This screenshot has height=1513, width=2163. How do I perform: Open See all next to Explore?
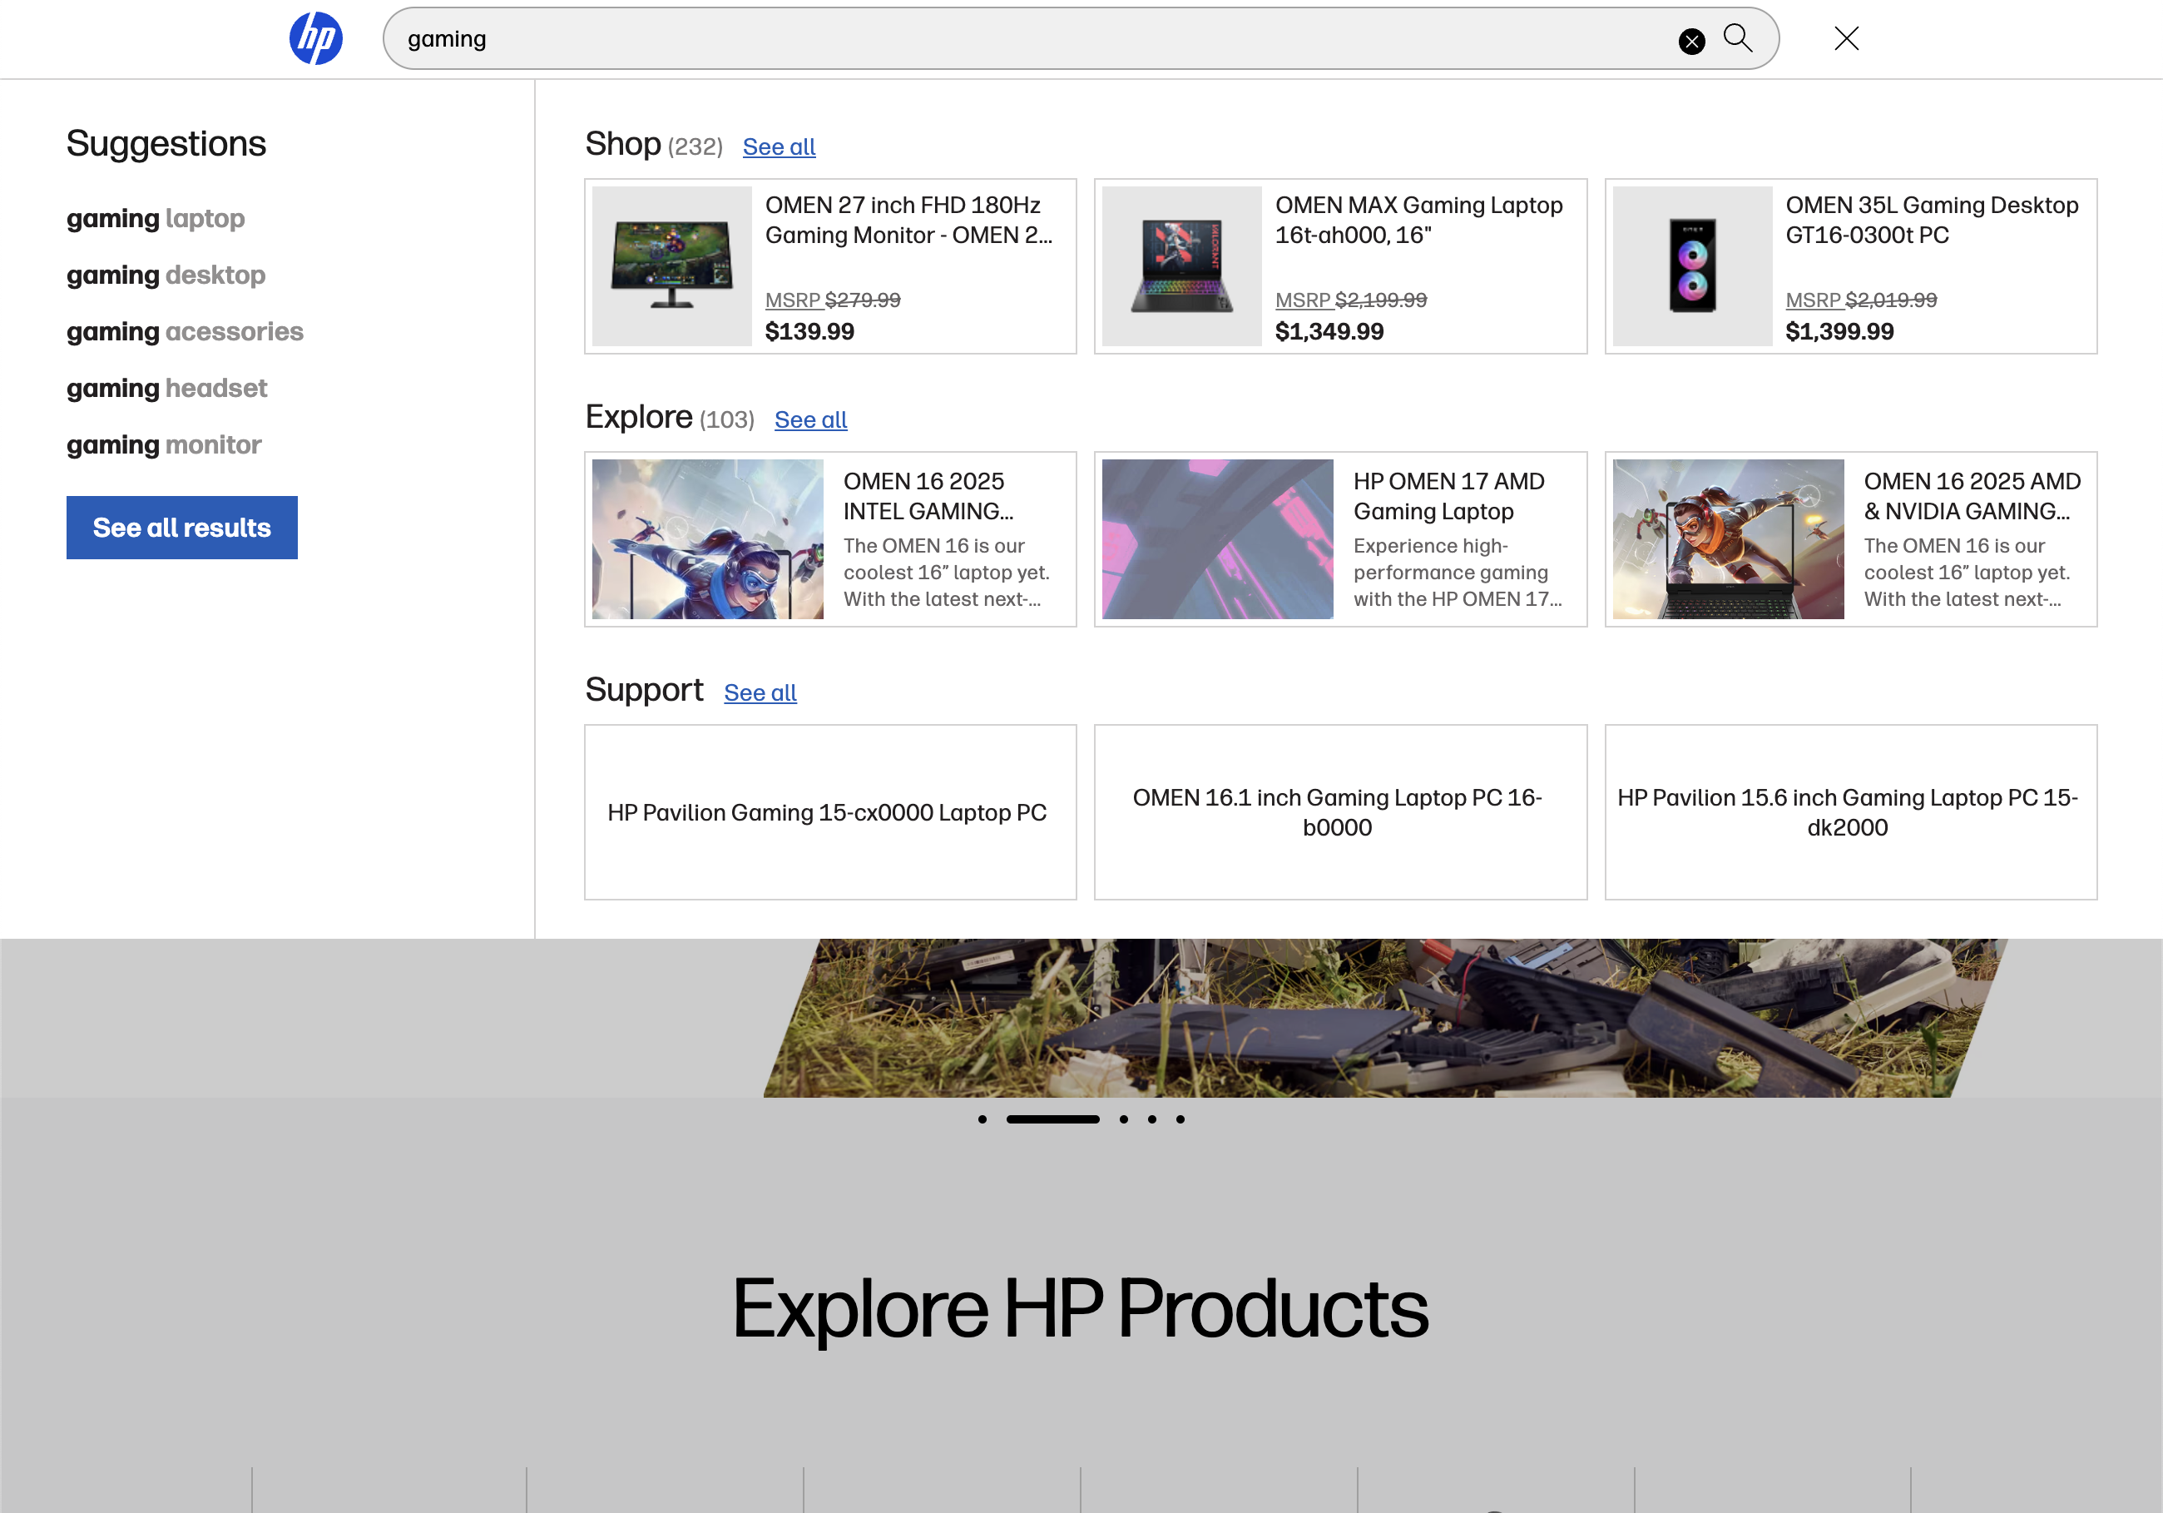pos(810,419)
